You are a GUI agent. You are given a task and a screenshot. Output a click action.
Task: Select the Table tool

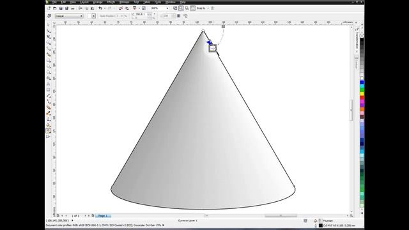49,89
